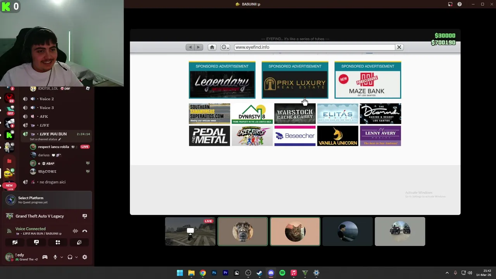496x279 pixels.
Task: Open Dynasty 8 real estate site
Action: pos(252,114)
